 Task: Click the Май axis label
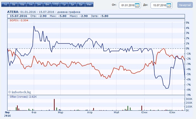[116, 112]
